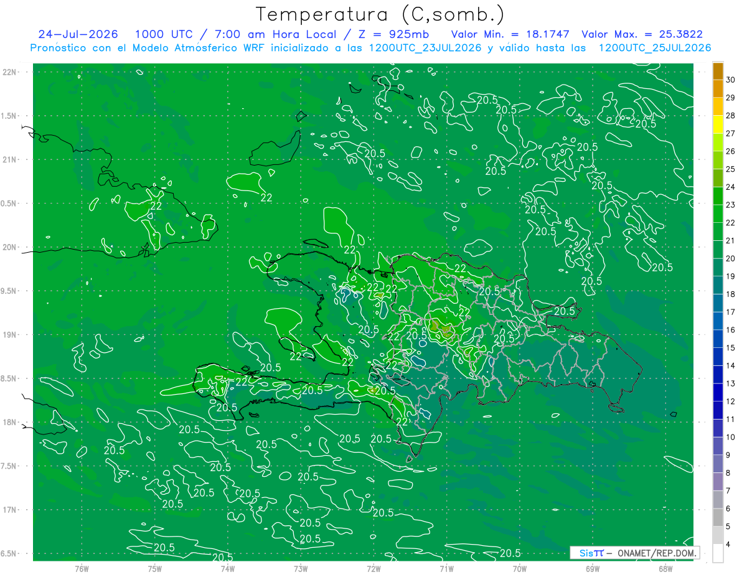
Task: Click the "1200UTC_25JUL2026" valid-until time
Action: (655, 48)
